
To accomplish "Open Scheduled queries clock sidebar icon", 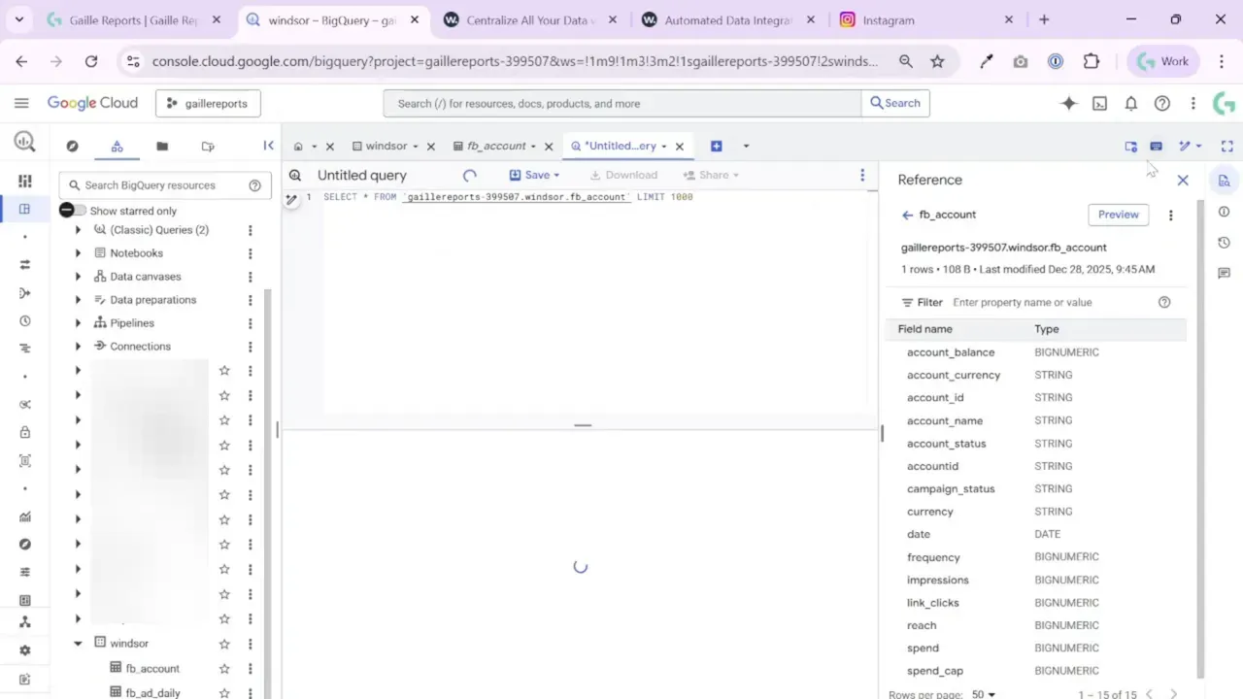I will click(25, 320).
